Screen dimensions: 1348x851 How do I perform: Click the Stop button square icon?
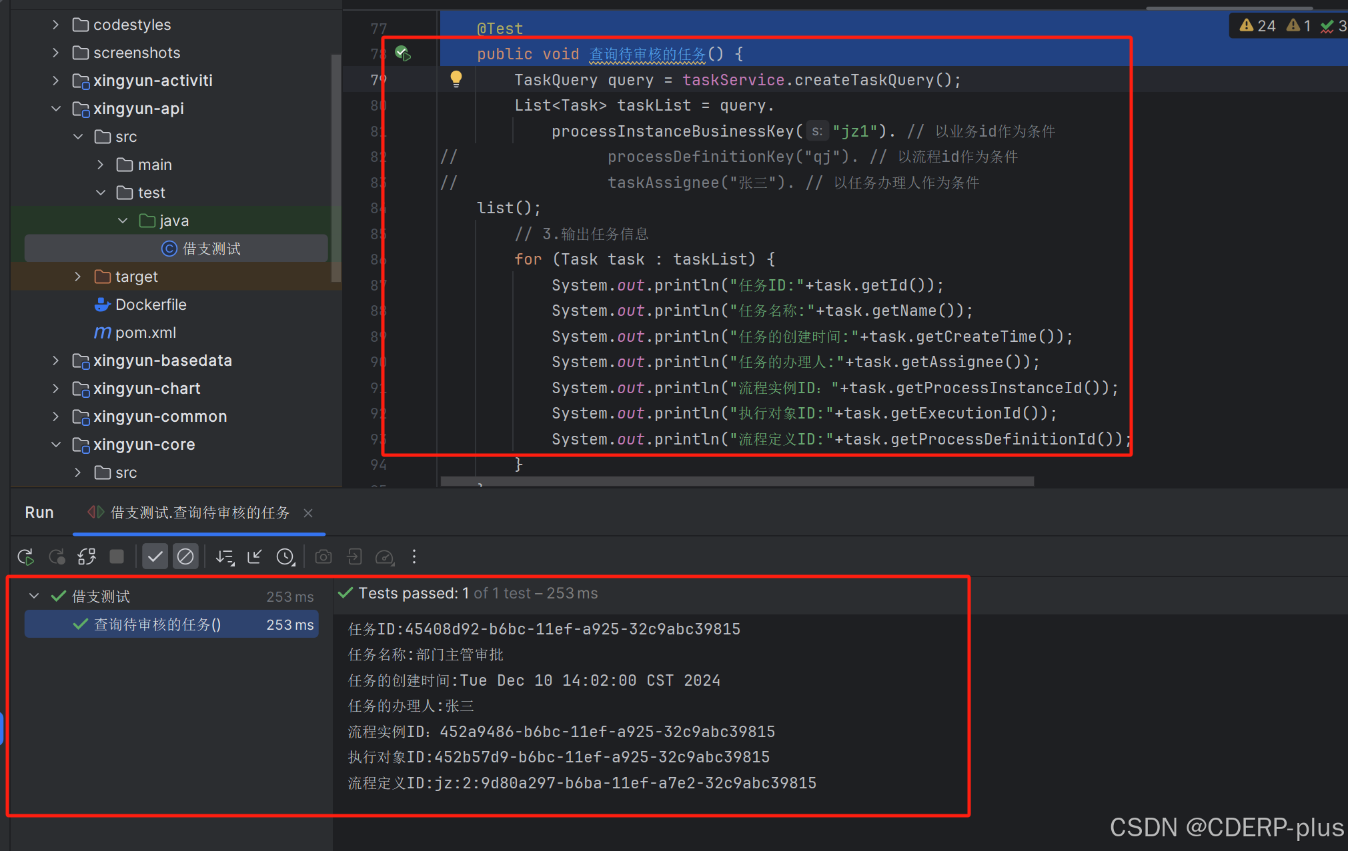[x=117, y=557]
